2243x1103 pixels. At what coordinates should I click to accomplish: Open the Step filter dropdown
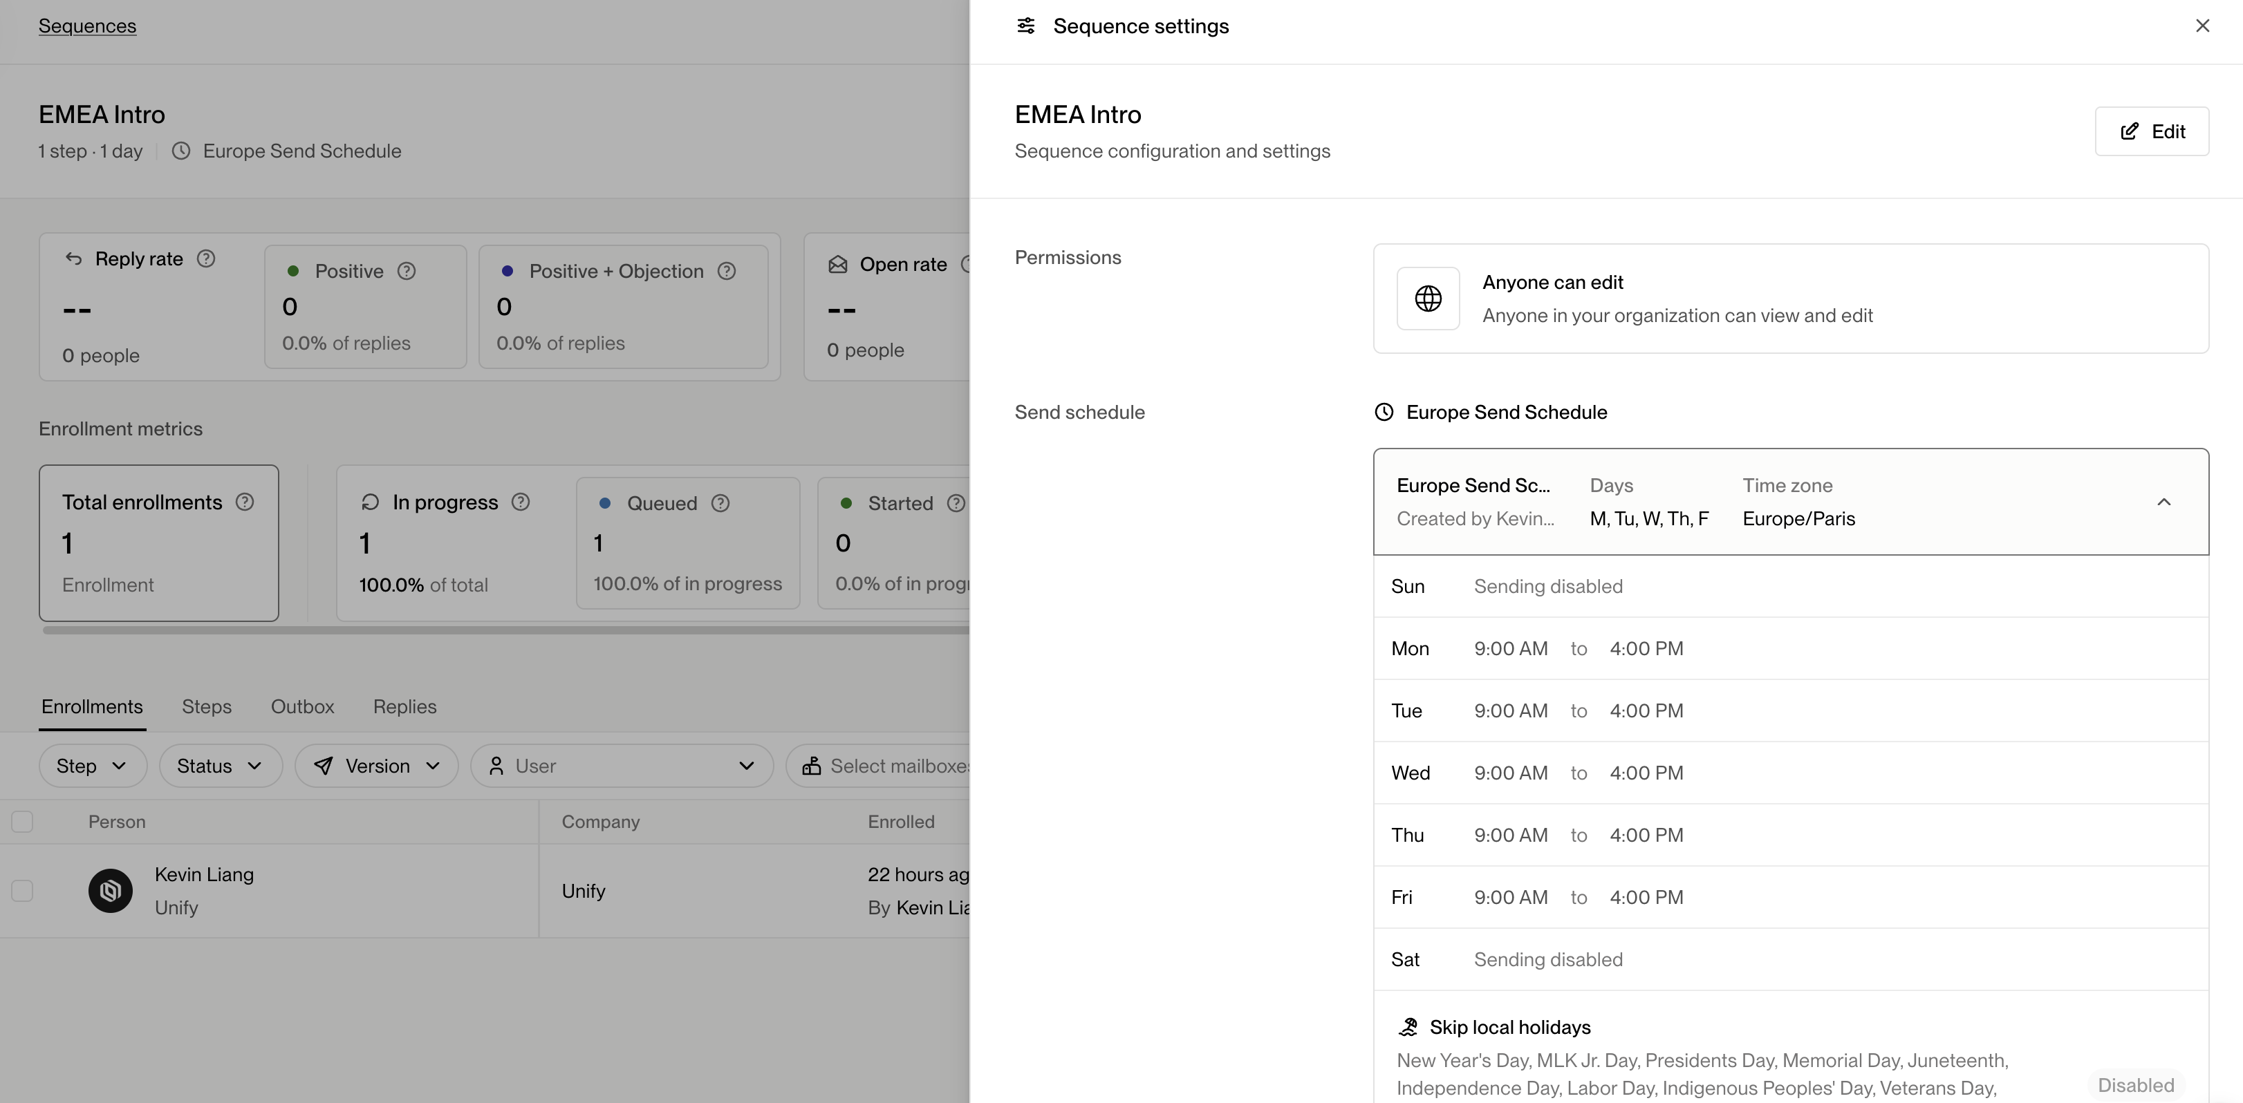(92, 765)
